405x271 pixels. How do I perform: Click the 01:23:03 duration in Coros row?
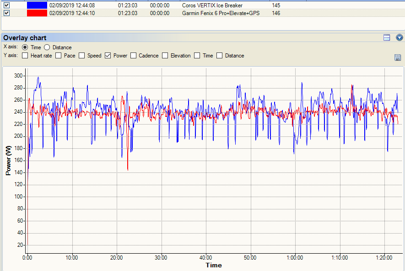click(128, 5)
